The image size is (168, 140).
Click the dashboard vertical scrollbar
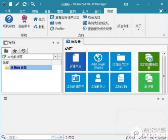164,74
